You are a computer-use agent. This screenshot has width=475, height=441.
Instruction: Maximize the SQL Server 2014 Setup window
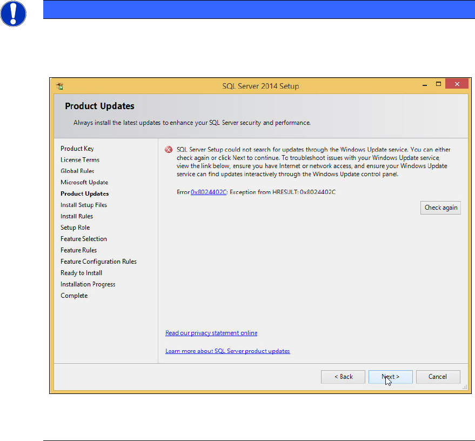[x=438, y=84]
